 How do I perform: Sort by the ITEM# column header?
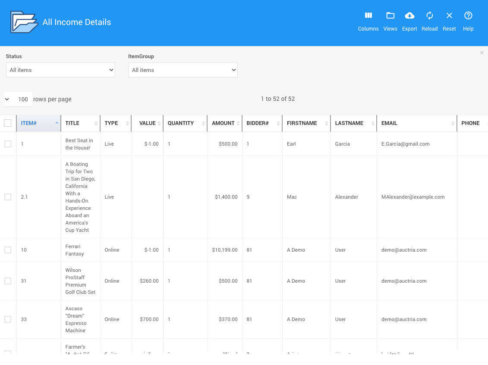click(x=29, y=123)
